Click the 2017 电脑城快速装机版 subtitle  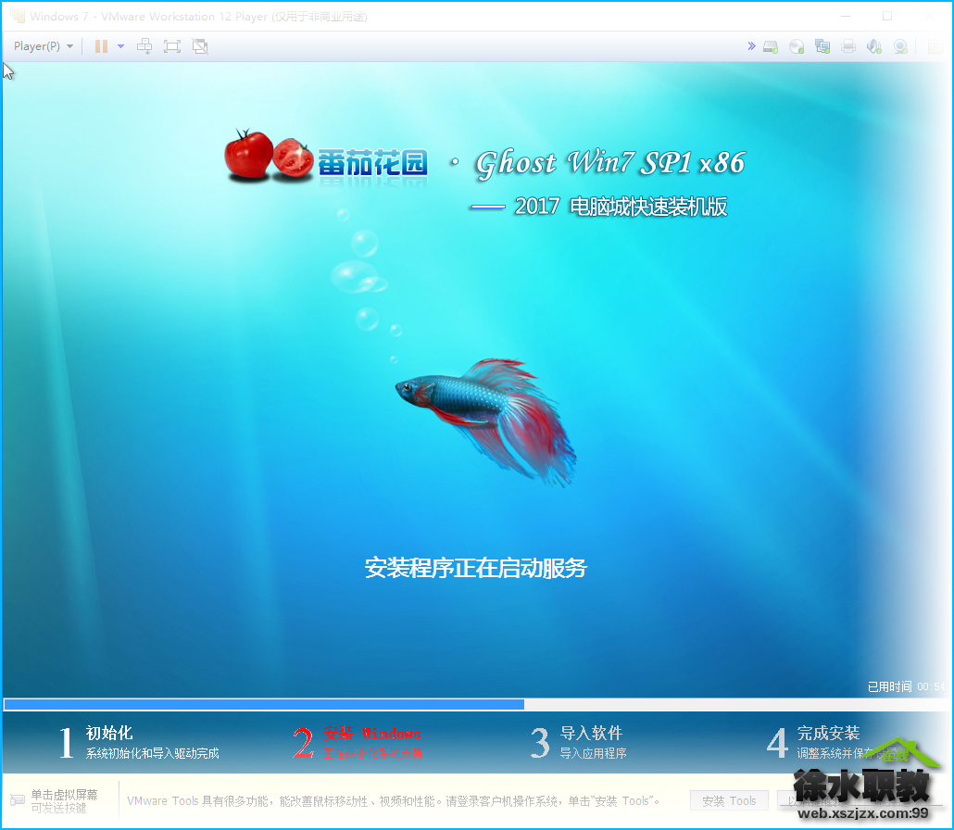pyautogui.click(x=621, y=207)
